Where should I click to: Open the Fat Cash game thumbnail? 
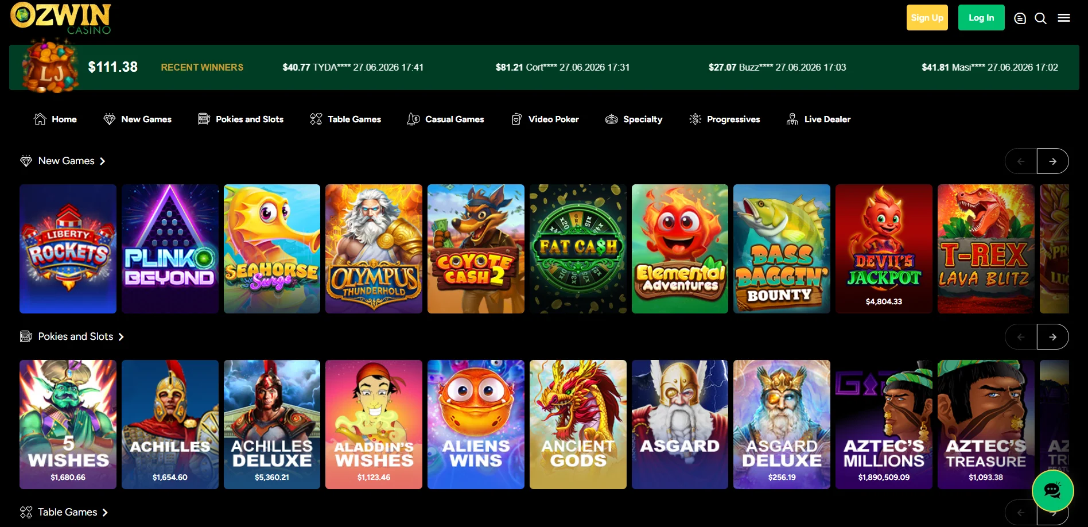pos(578,249)
